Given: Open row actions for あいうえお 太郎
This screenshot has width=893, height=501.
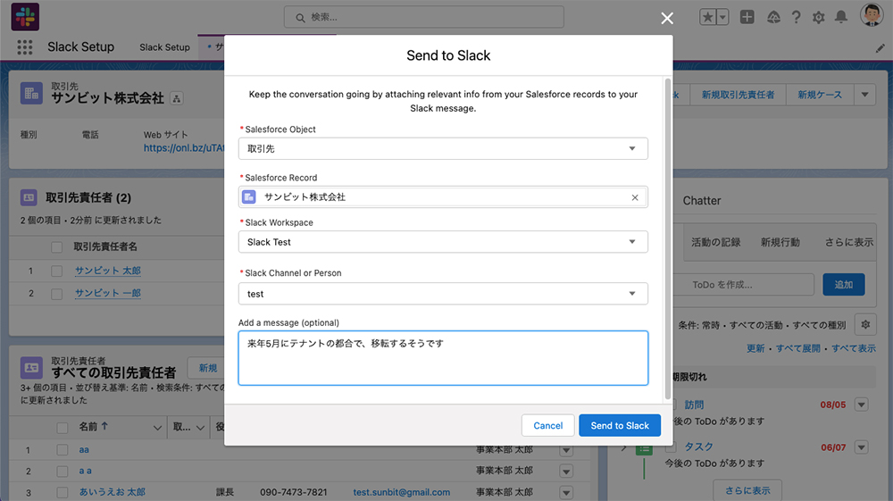Looking at the screenshot, I should (566, 492).
